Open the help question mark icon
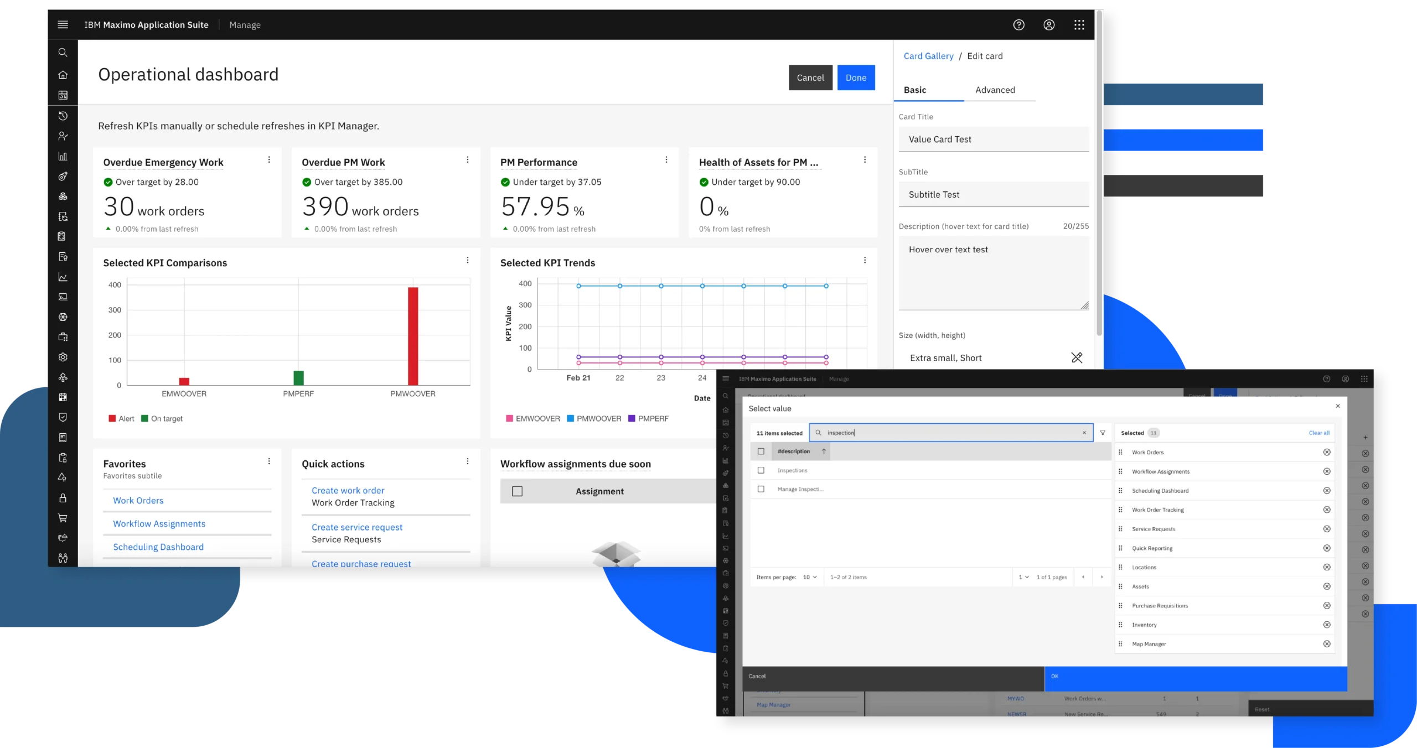The width and height of the screenshot is (1417, 748). tap(1018, 25)
